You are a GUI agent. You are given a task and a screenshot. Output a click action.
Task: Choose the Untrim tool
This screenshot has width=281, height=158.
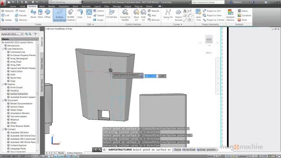[98, 11]
